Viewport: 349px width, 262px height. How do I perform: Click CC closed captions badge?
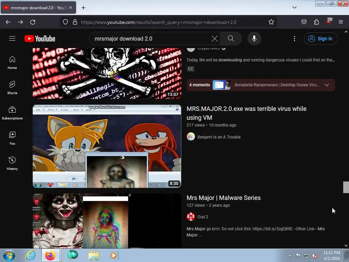191,69
